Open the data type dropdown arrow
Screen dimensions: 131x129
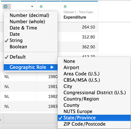point(32,7)
